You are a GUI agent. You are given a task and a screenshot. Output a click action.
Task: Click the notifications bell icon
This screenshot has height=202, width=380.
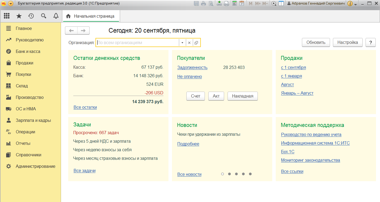[56, 16]
